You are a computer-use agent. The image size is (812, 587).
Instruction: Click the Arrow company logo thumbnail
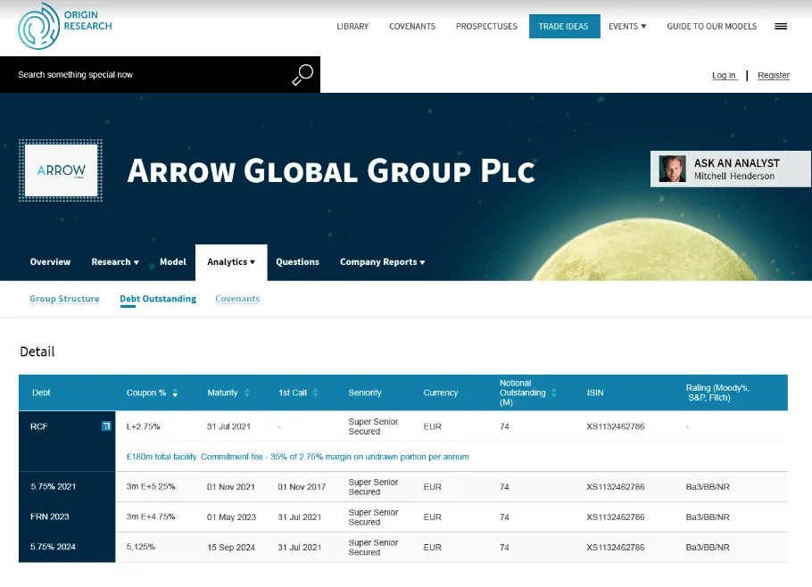click(x=61, y=170)
